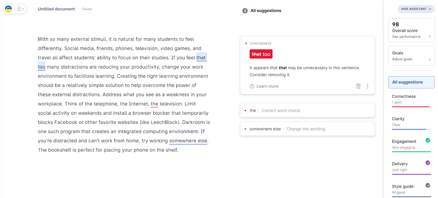The height and width of the screenshot is (198, 438).
Task: Expand the 'the' word choice suggestion
Action: 307,110
